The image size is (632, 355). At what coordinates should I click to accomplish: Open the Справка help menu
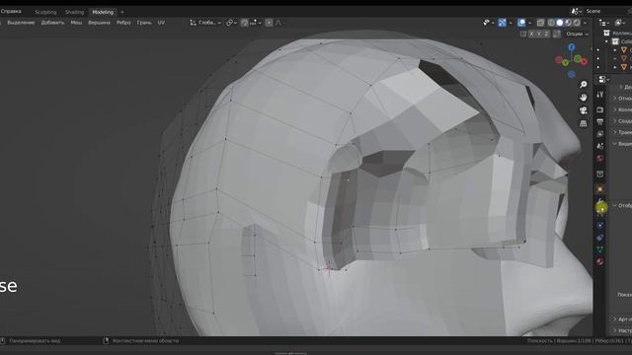pos(11,11)
